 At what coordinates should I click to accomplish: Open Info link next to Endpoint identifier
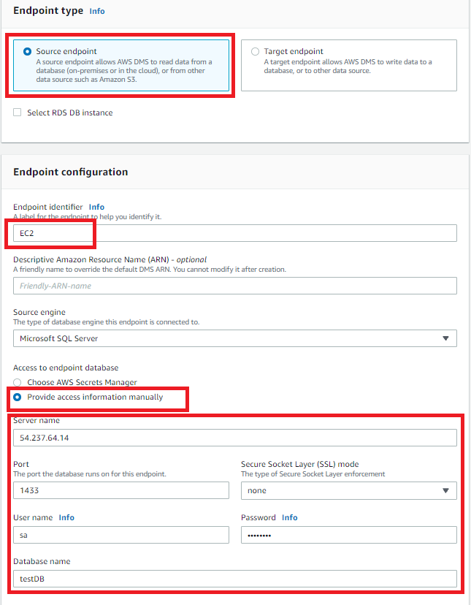96,208
